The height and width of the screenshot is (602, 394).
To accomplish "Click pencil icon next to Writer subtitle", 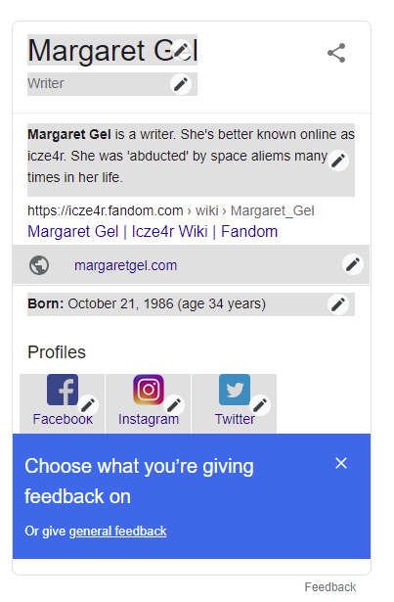I will 181,84.
